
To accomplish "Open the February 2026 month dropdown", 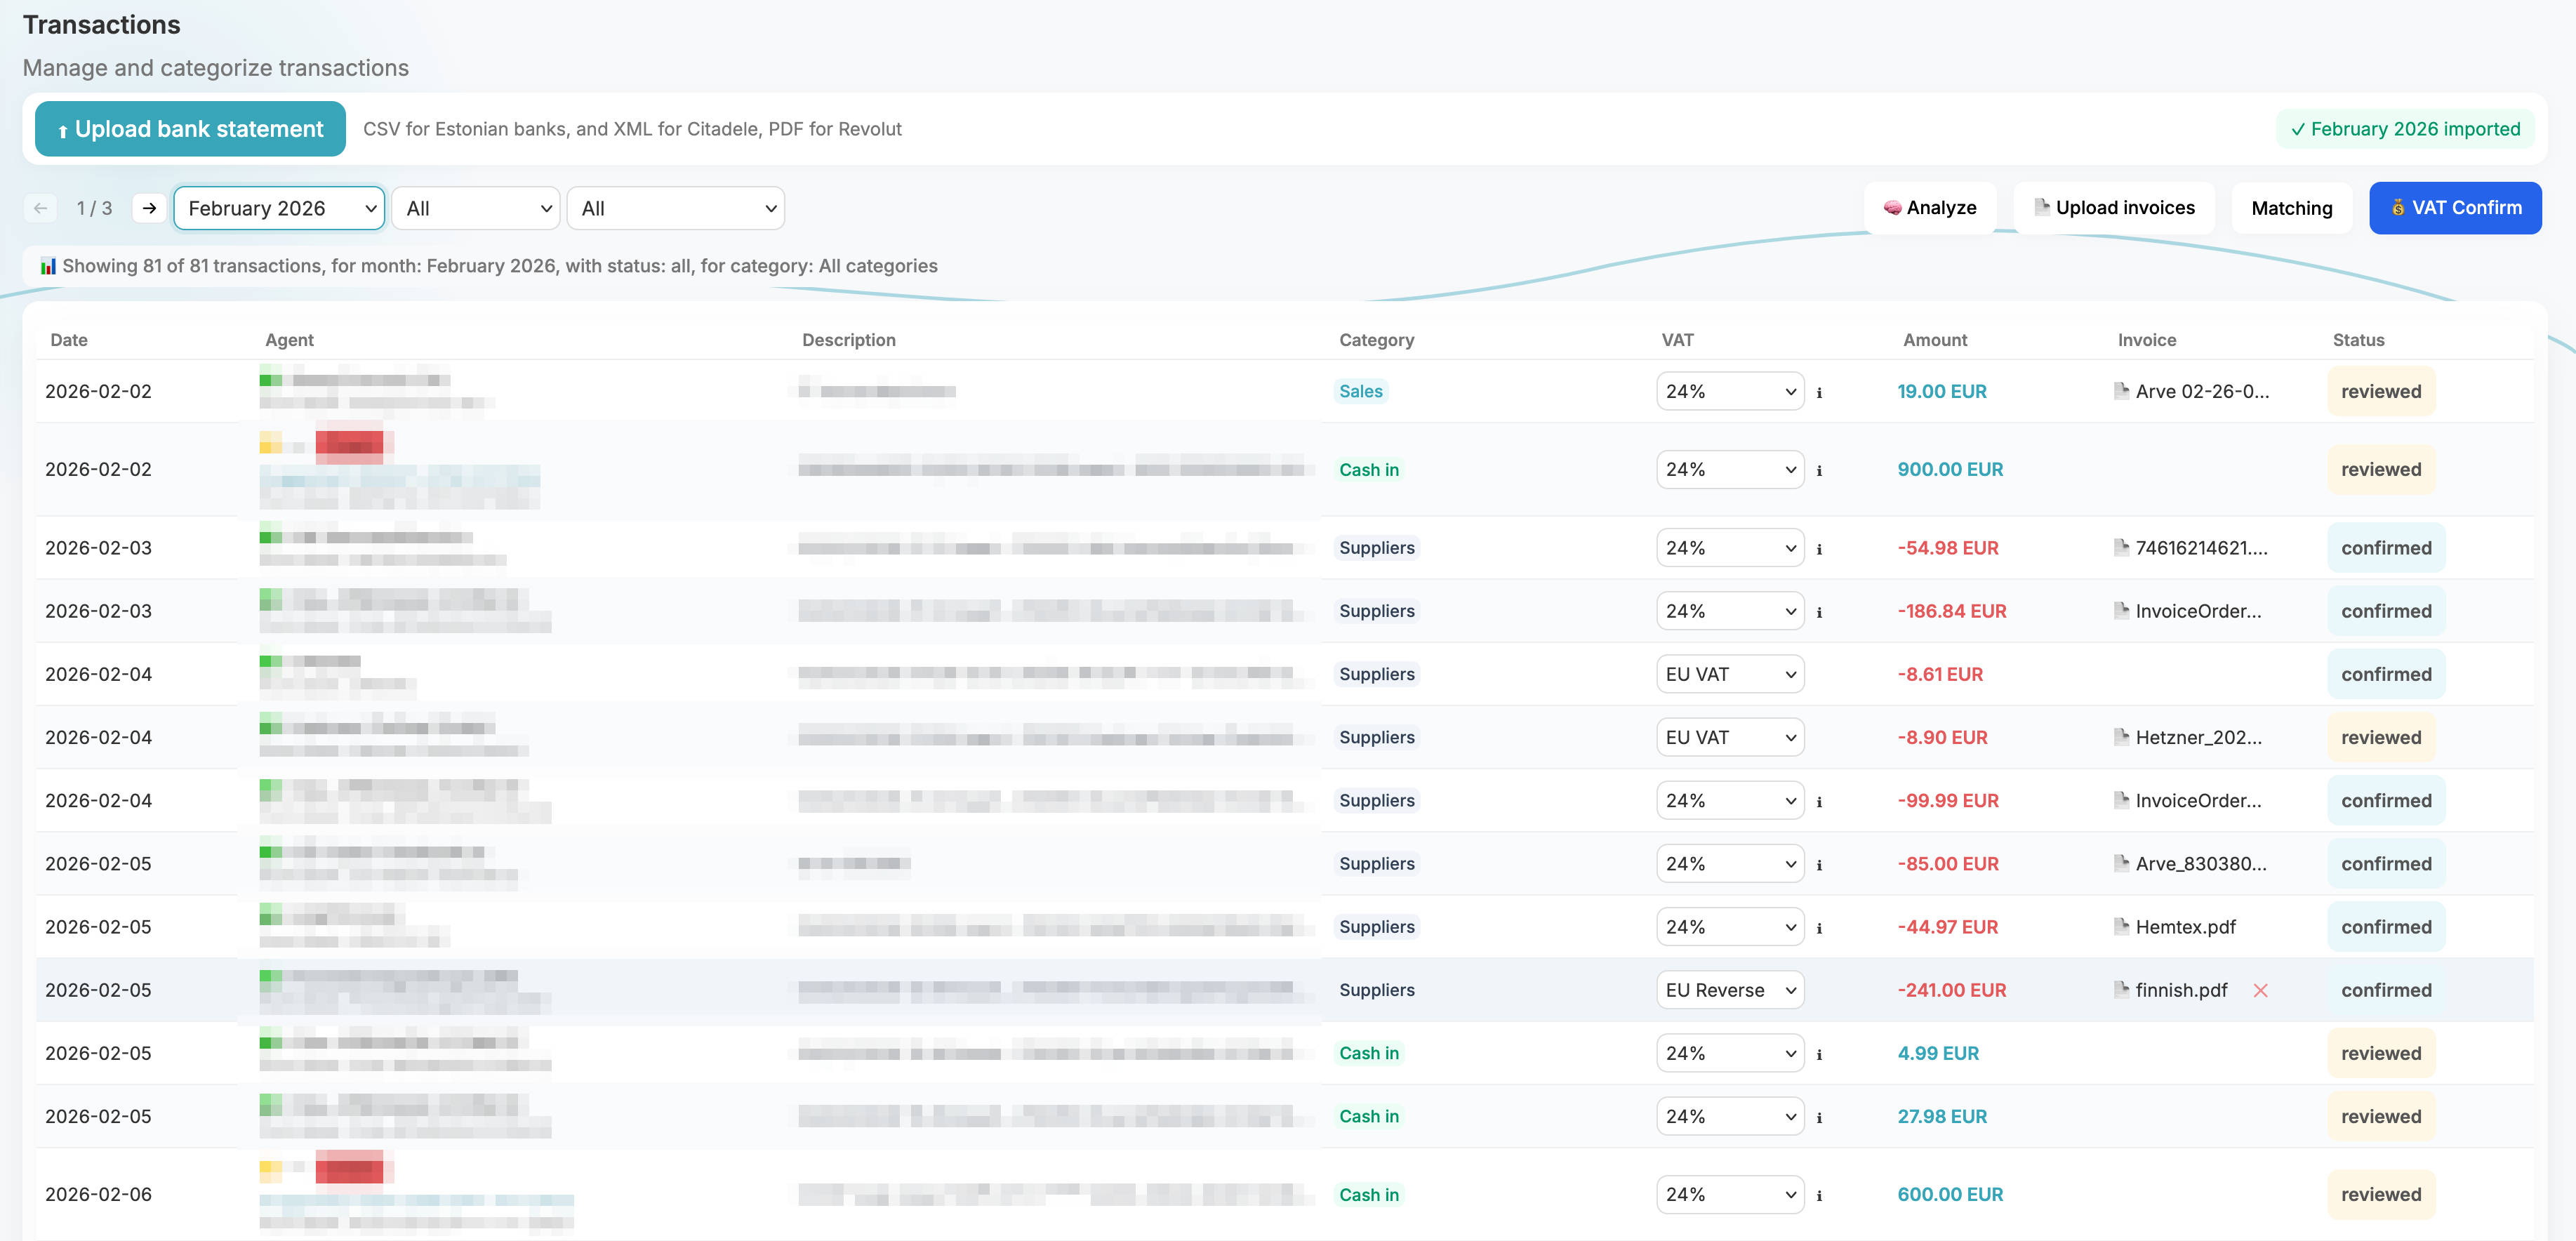I will click(279, 208).
